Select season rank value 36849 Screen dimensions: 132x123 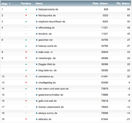pyautogui.click(x=105, y=52)
